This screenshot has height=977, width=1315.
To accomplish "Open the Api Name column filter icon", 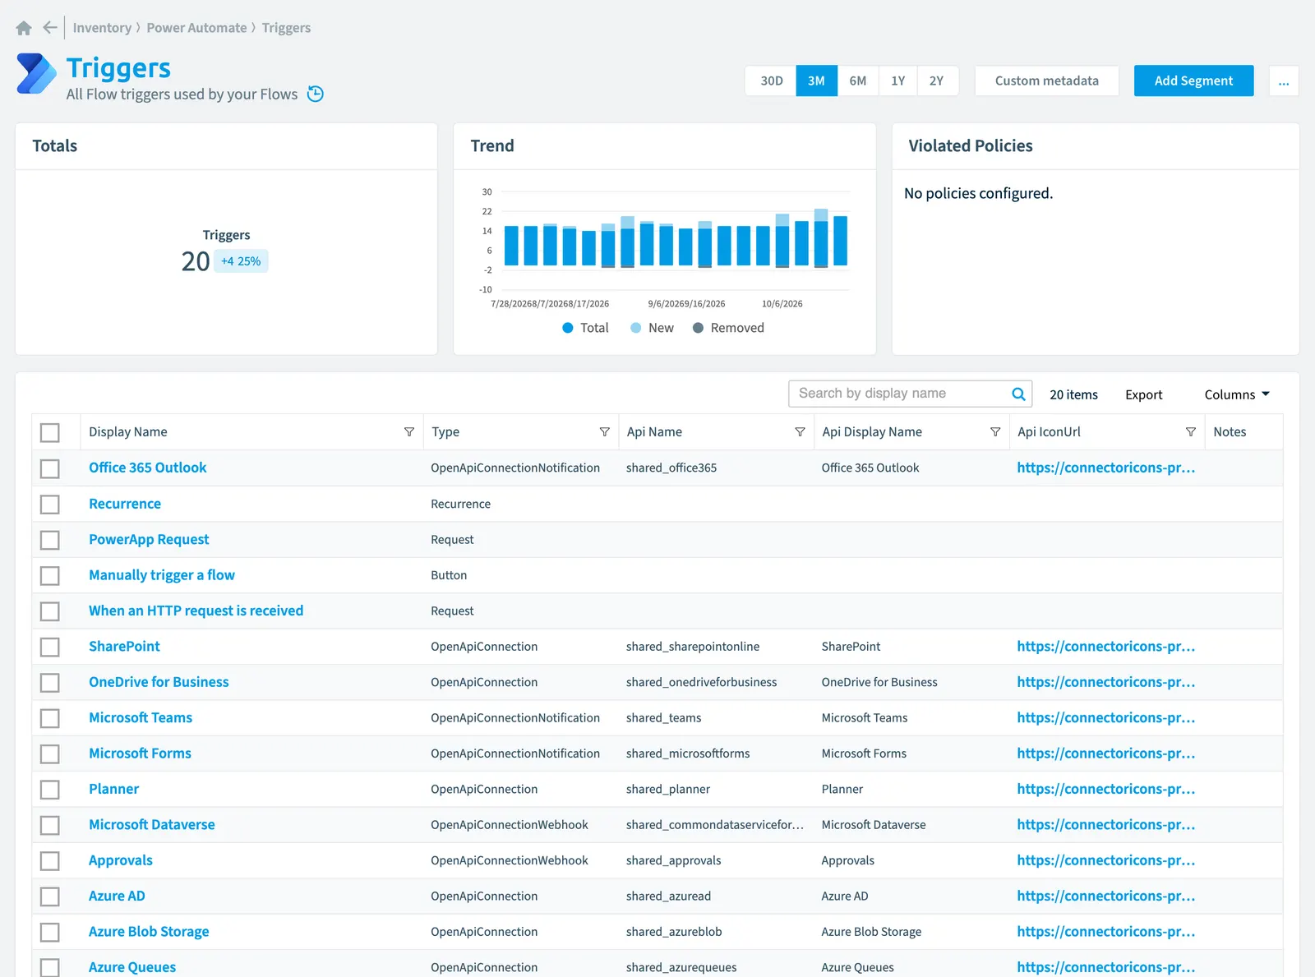I will [x=800, y=432].
